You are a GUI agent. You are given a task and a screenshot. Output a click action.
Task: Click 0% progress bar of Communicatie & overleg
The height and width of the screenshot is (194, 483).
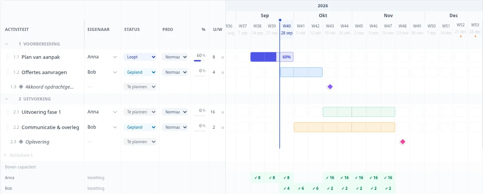coord(199,131)
